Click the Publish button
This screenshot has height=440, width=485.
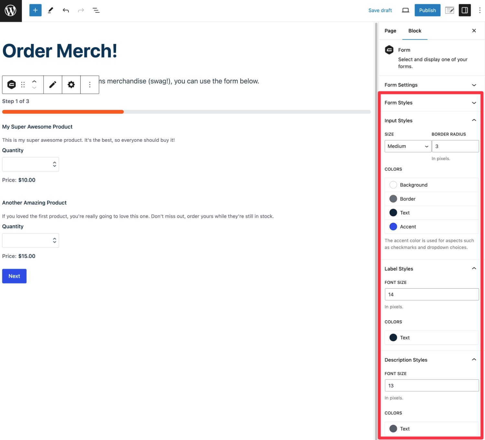(x=427, y=10)
